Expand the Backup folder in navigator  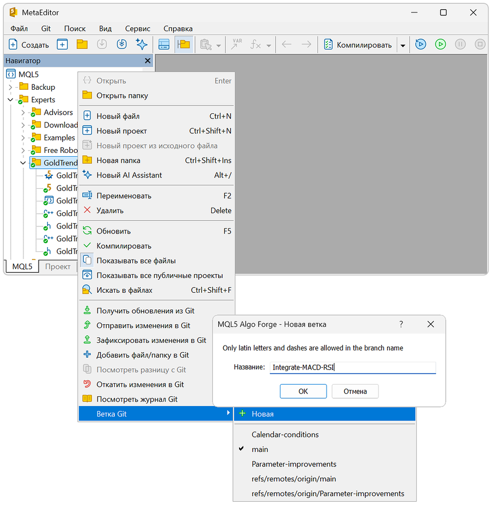point(10,87)
